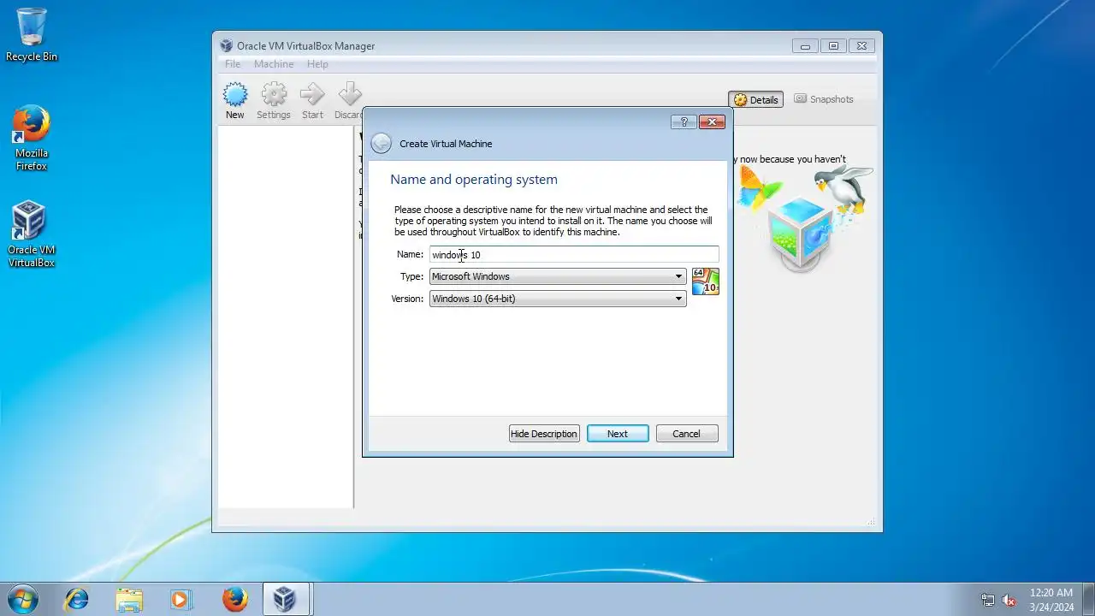Open the Machine menu

coord(274,64)
